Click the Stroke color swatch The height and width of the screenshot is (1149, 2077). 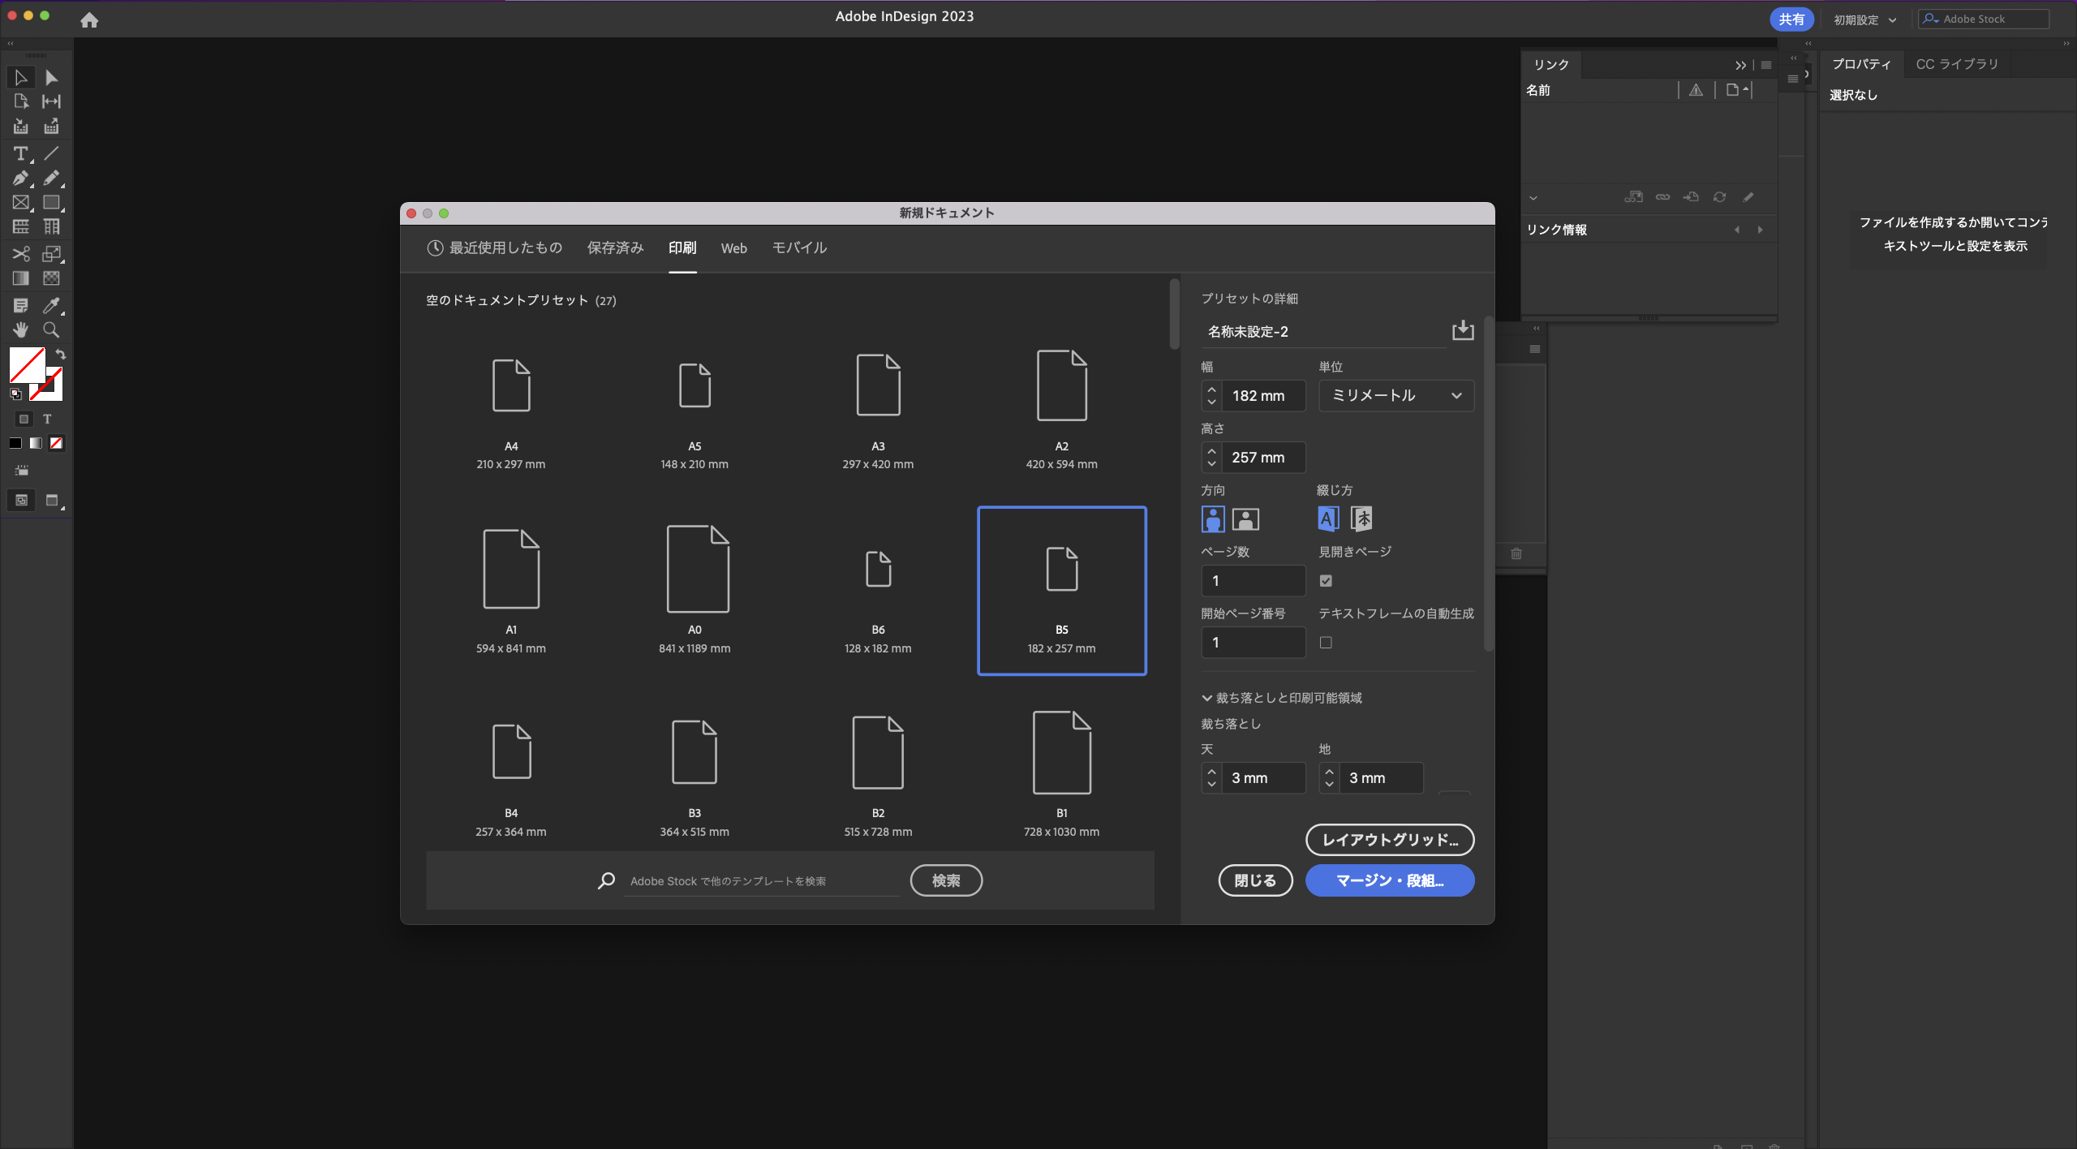click(54, 391)
